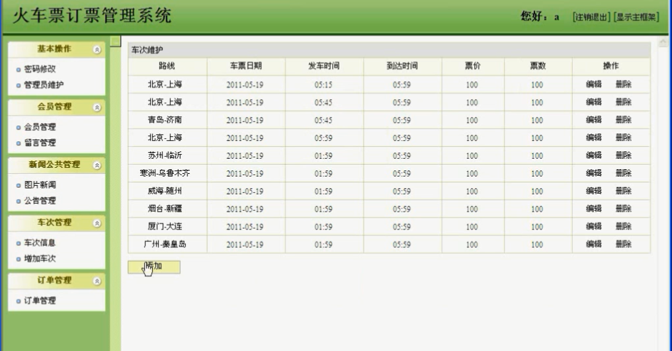Open 密码修改 in sidebar
672x351 pixels.
[x=40, y=69]
